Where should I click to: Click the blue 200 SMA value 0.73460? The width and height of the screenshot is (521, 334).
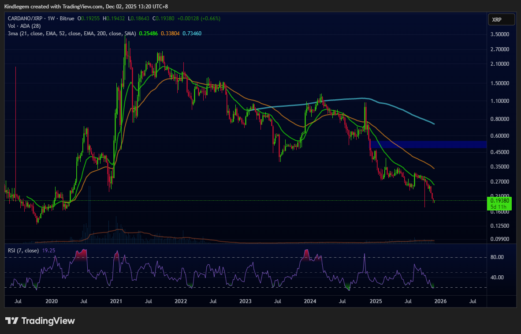192,34
